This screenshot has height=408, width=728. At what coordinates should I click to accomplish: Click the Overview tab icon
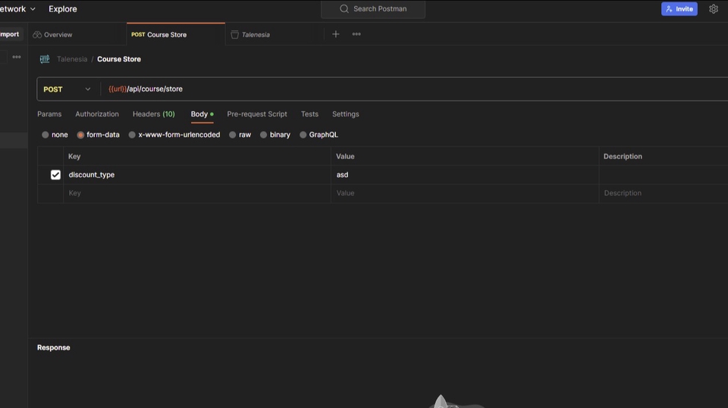[x=37, y=35]
